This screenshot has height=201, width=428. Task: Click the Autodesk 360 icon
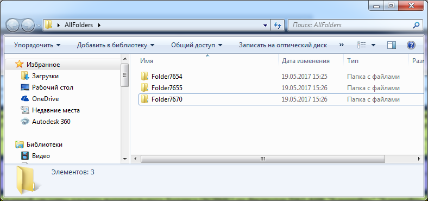pyautogui.click(x=25, y=121)
